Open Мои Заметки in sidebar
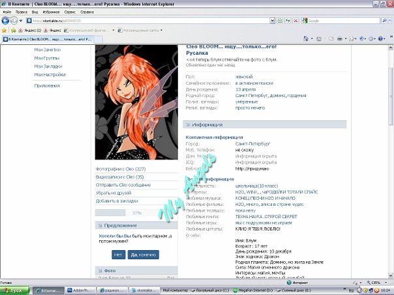Viewport: 394px width, 295px height. click(47, 49)
